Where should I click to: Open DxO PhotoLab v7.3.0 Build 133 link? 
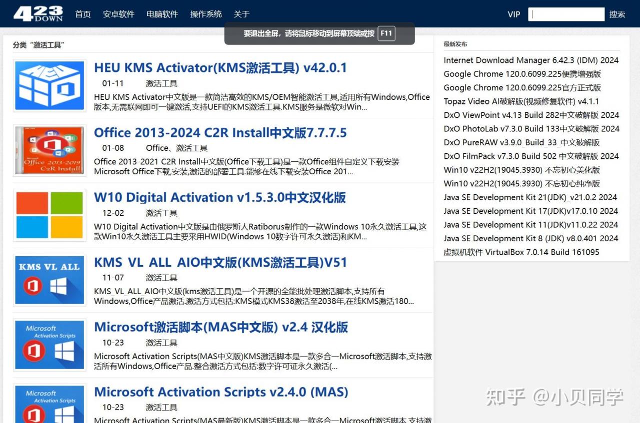pyautogui.click(x=531, y=129)
